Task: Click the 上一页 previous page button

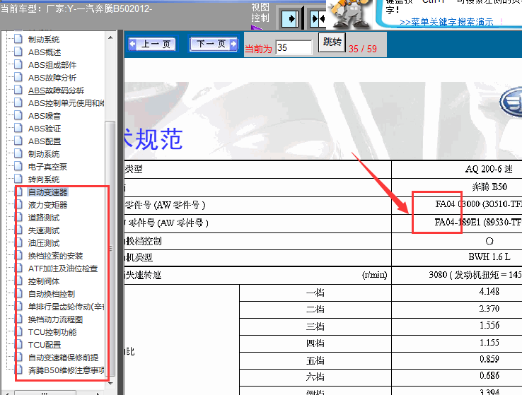Action: (x=153, y=44)
